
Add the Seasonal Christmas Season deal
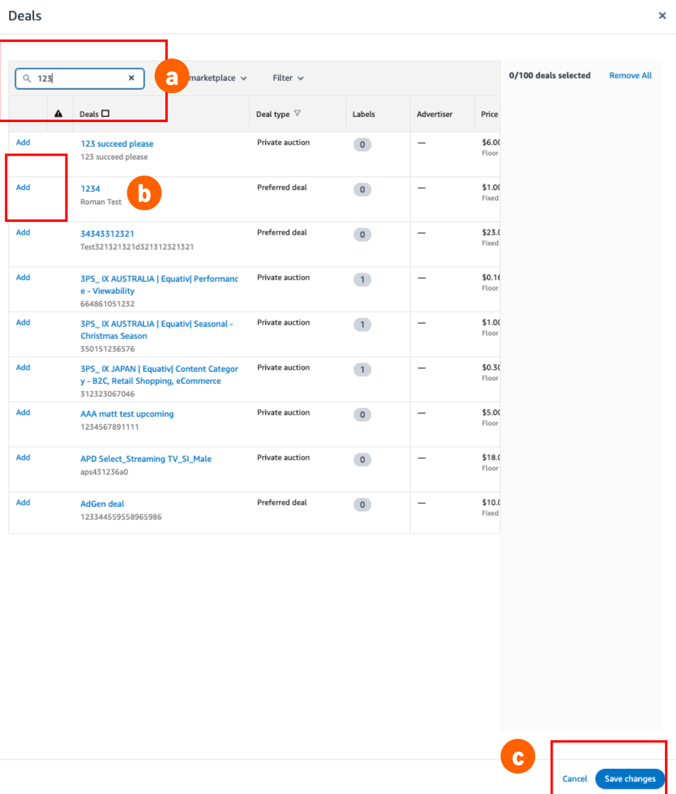click(x=23, y=322)
